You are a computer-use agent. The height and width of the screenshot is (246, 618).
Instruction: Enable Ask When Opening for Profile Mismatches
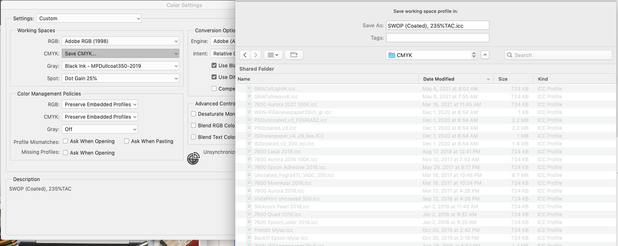[x=65, y=141]
